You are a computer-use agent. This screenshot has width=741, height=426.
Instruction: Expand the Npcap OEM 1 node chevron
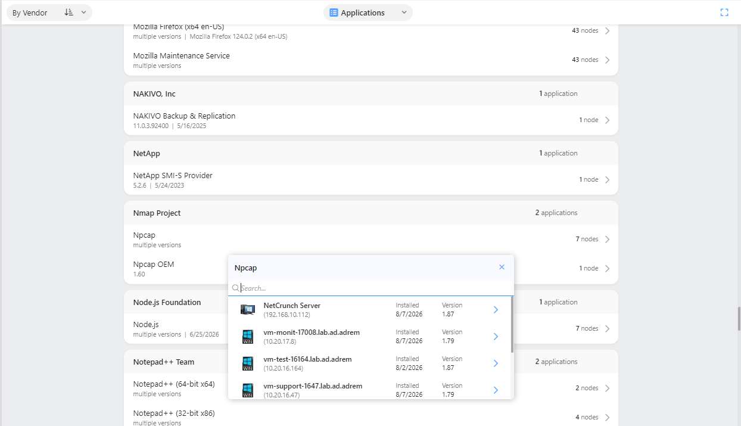coord(607,269)
